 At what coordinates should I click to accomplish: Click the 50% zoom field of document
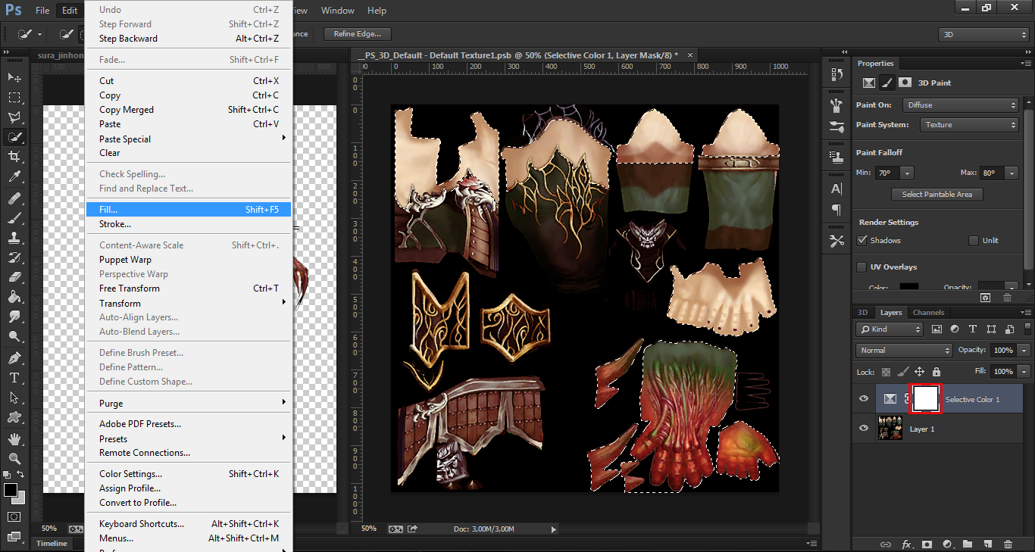coord(368,529)
